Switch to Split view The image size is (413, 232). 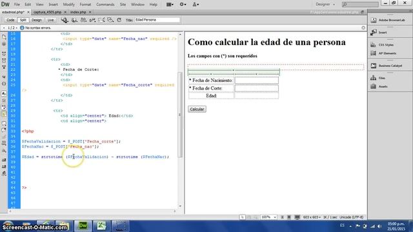23,20
